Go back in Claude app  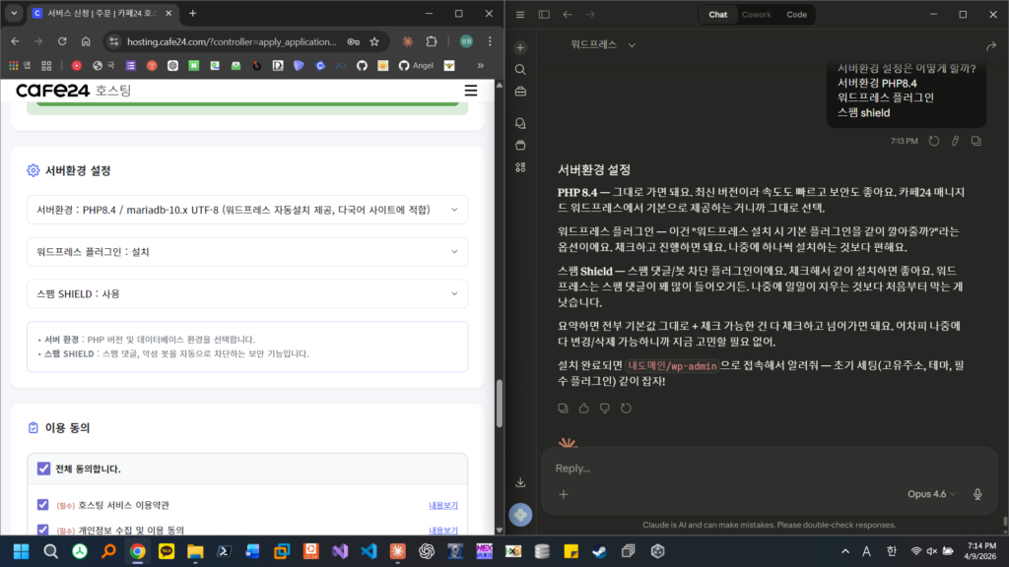(567, 14)
